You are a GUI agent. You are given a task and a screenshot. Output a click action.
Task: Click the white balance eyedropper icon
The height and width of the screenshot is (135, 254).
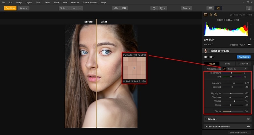pyautogui.click(x=224, y=69)
